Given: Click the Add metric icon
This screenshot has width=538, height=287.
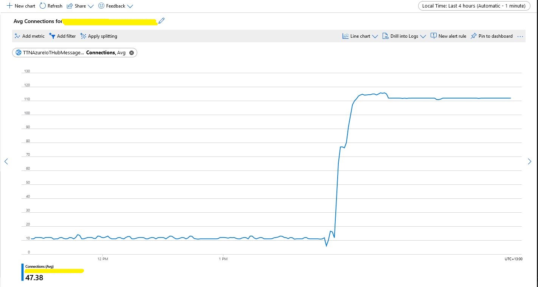Looking at the screenshot, I should coord(17,36).
